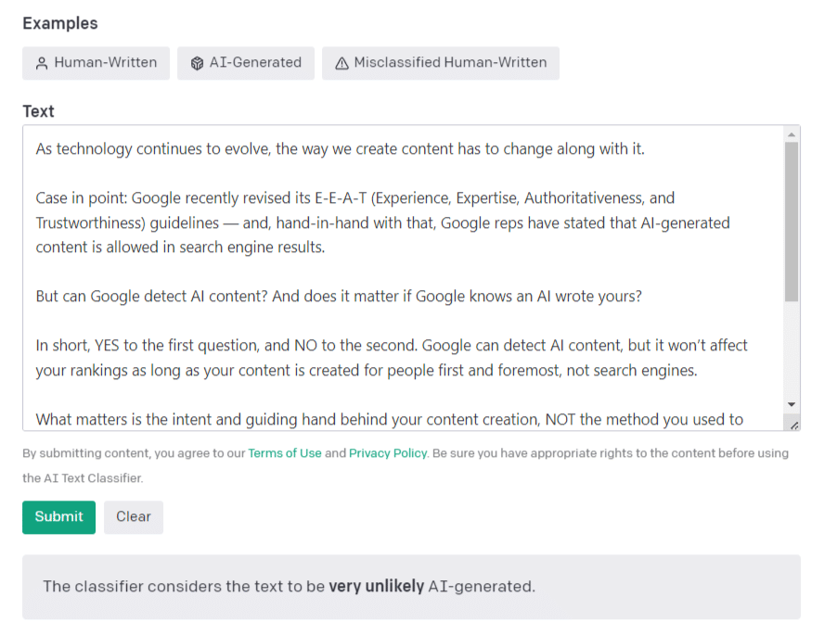Click the text area scrollbar thumb
The image size is (824, 635).
coord(792,222)
